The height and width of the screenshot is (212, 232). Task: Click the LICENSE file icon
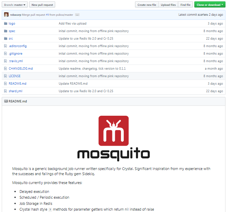point(5,76)
